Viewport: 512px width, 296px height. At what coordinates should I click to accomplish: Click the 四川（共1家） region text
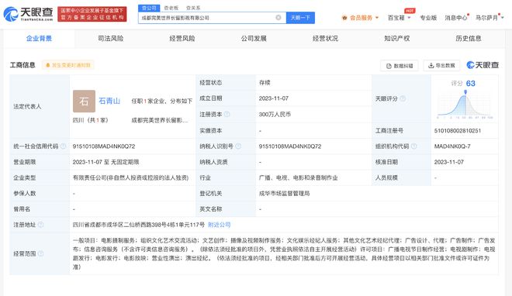90,120
